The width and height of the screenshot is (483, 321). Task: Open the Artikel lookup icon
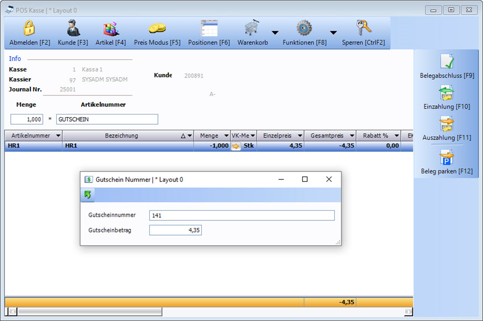point(110,29)
